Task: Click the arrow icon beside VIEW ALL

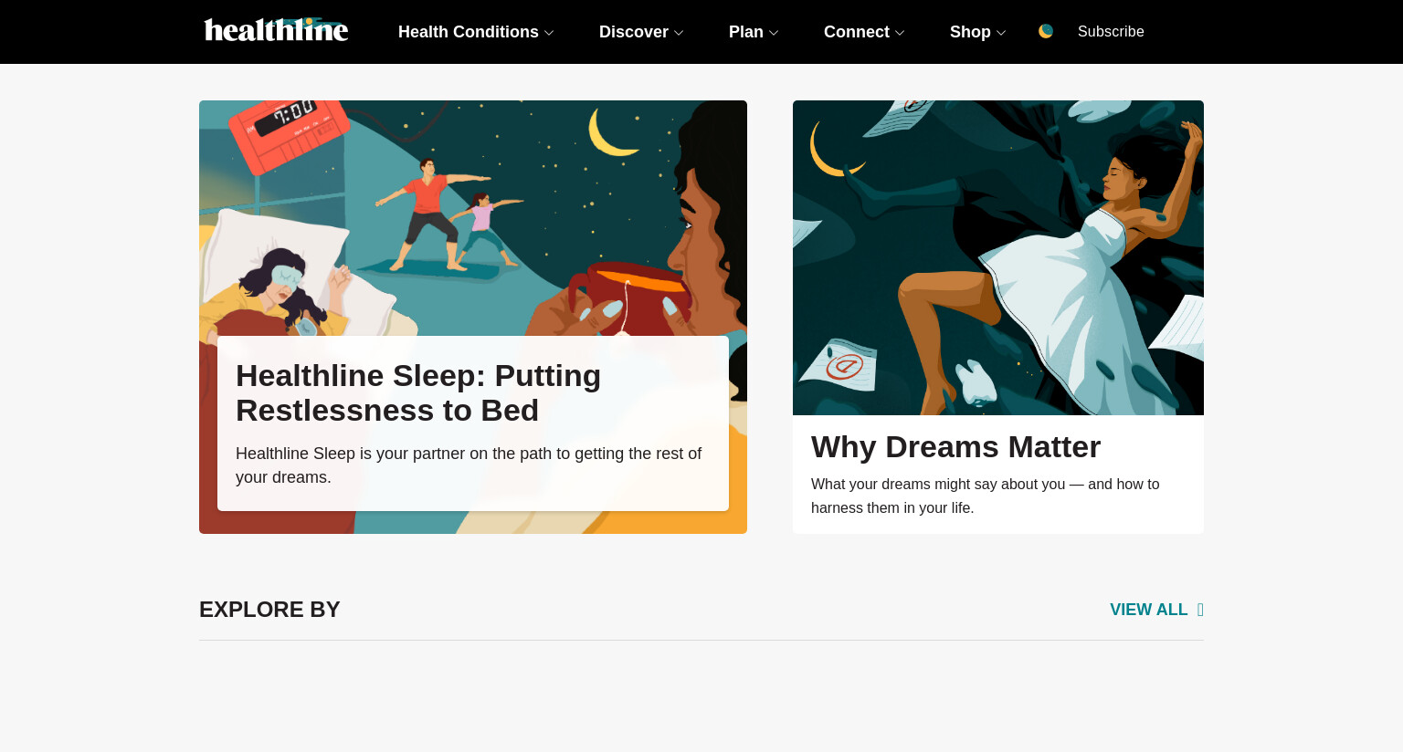Action: point(1200,610)
